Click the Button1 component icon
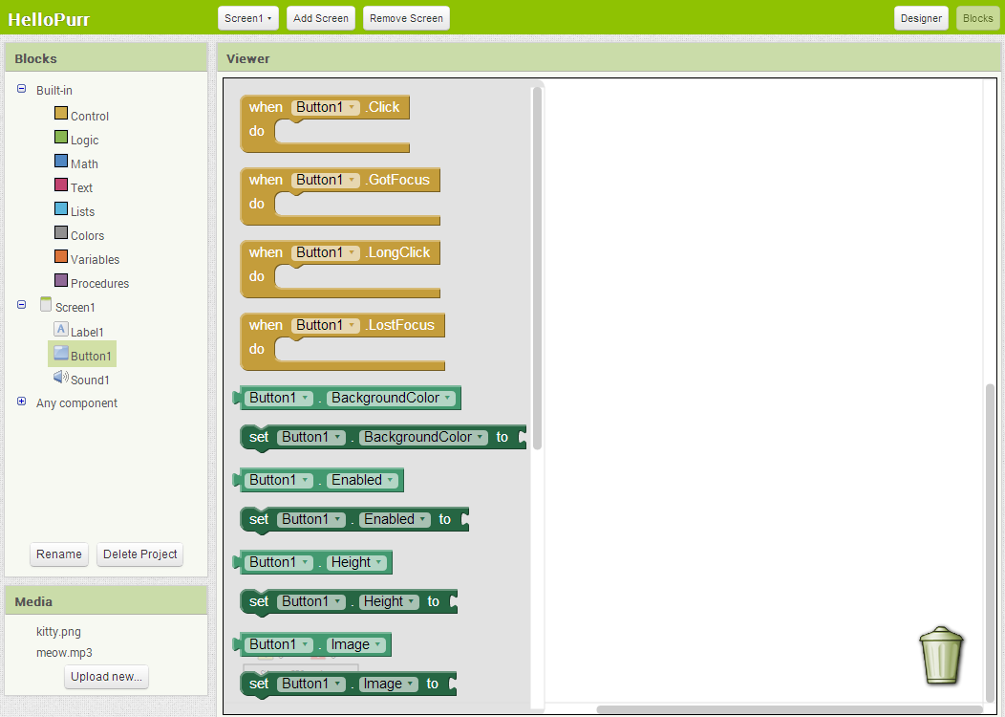Image resolution: width=1005 pixels, height=717 pixels. click(x=61, y=354)
